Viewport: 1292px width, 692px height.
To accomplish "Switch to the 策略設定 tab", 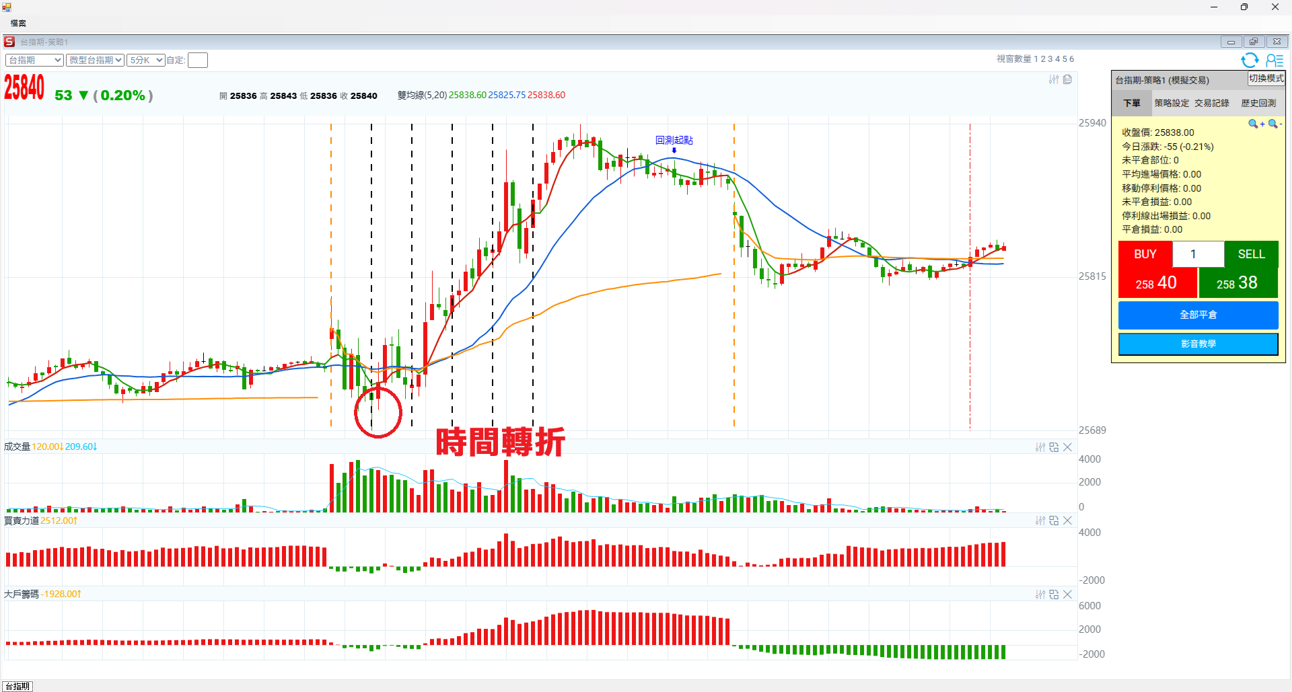I will click(1172, 103).
